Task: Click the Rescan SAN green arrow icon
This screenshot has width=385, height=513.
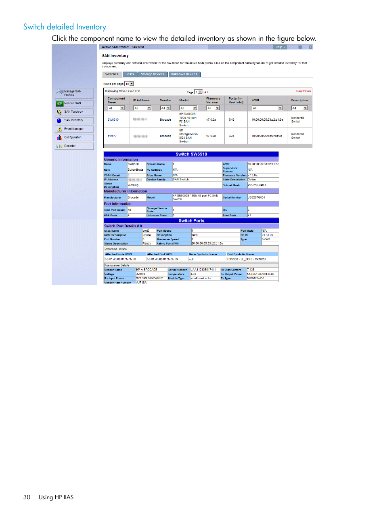Action: [x=60, y=103]
